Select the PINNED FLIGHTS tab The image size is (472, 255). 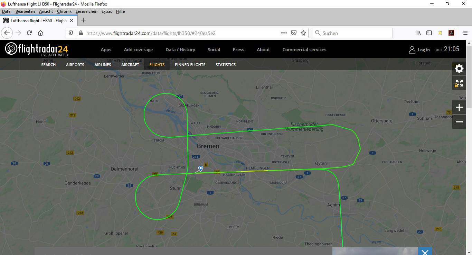pos(190,65)
